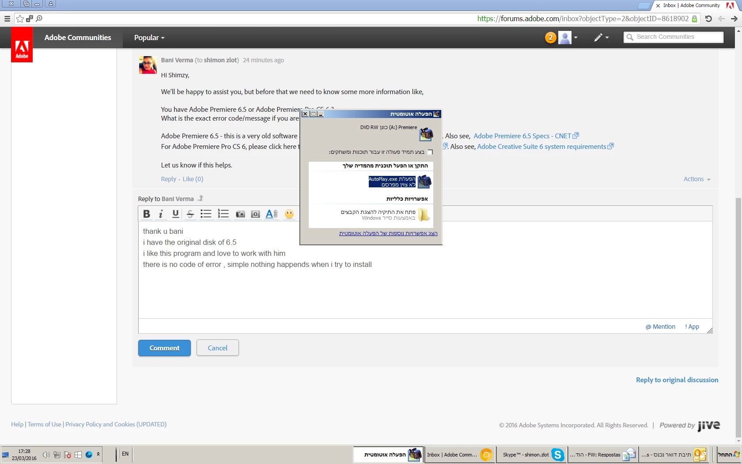Image resolution: width=742 pixels, height=464 pixels.
Task: Open the Terms of Use footer link
Action: [x=44, y=424]
